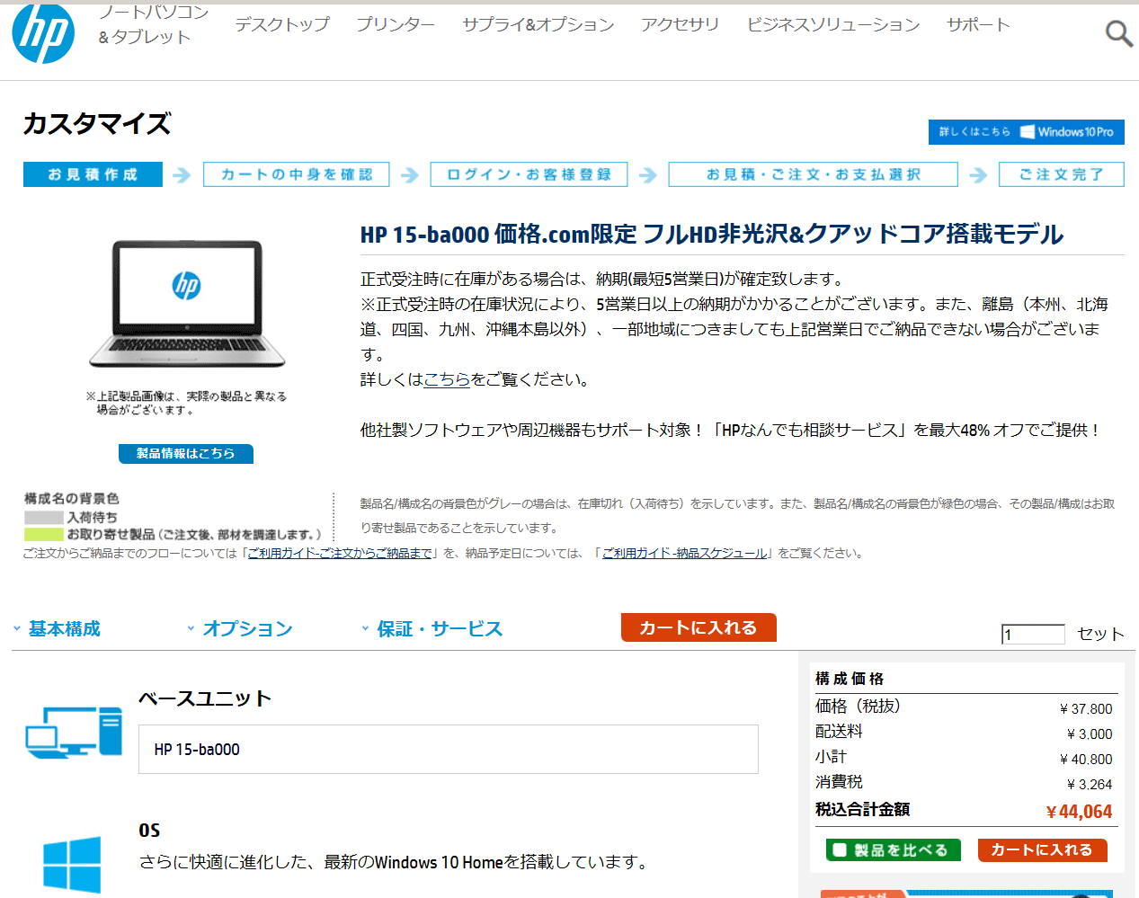Click the tax value ¥3,264
The width and height of the screenshot is (1139, 898).
pyautogui.click(x=1090, y=785)
